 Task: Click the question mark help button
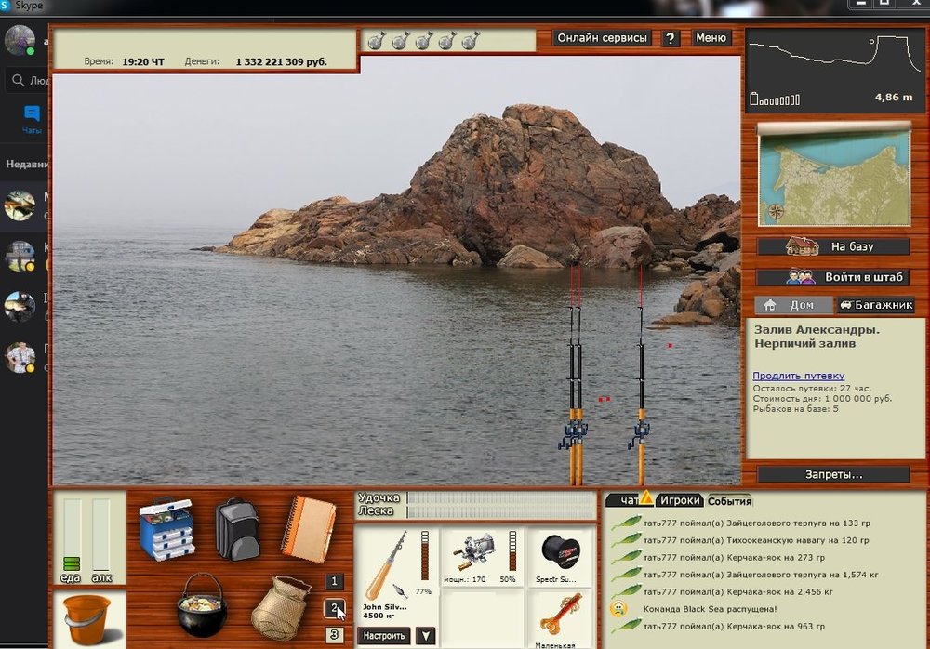[670, 38]
